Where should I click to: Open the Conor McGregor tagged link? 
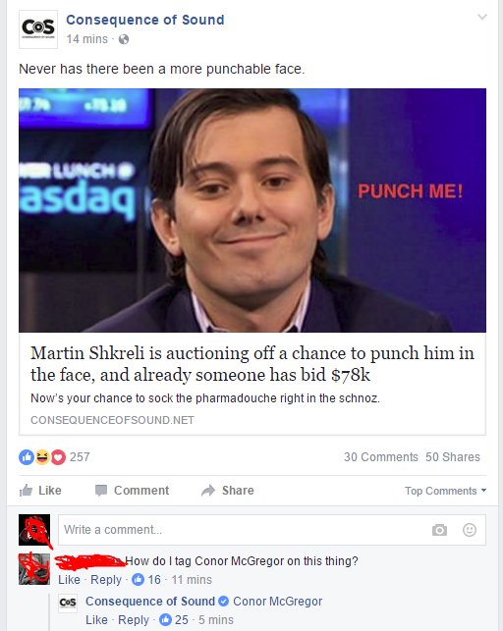point(277,602)
